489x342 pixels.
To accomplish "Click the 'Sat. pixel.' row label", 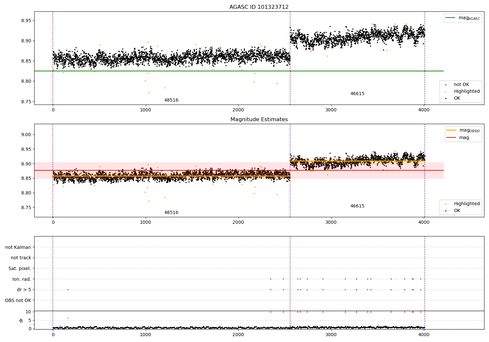I will (x=20, y=269).
